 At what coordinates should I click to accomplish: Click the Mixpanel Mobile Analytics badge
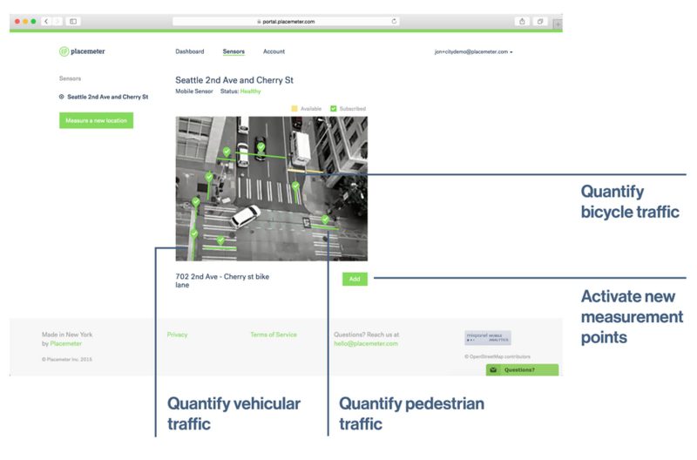click(x=487, y=338)
